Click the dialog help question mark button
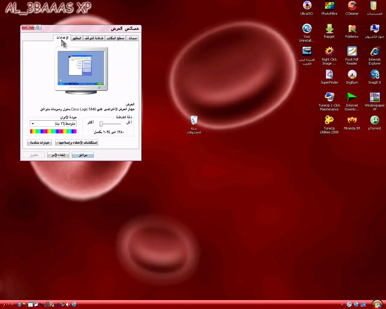The image size is (386, 309). [38, 27]
